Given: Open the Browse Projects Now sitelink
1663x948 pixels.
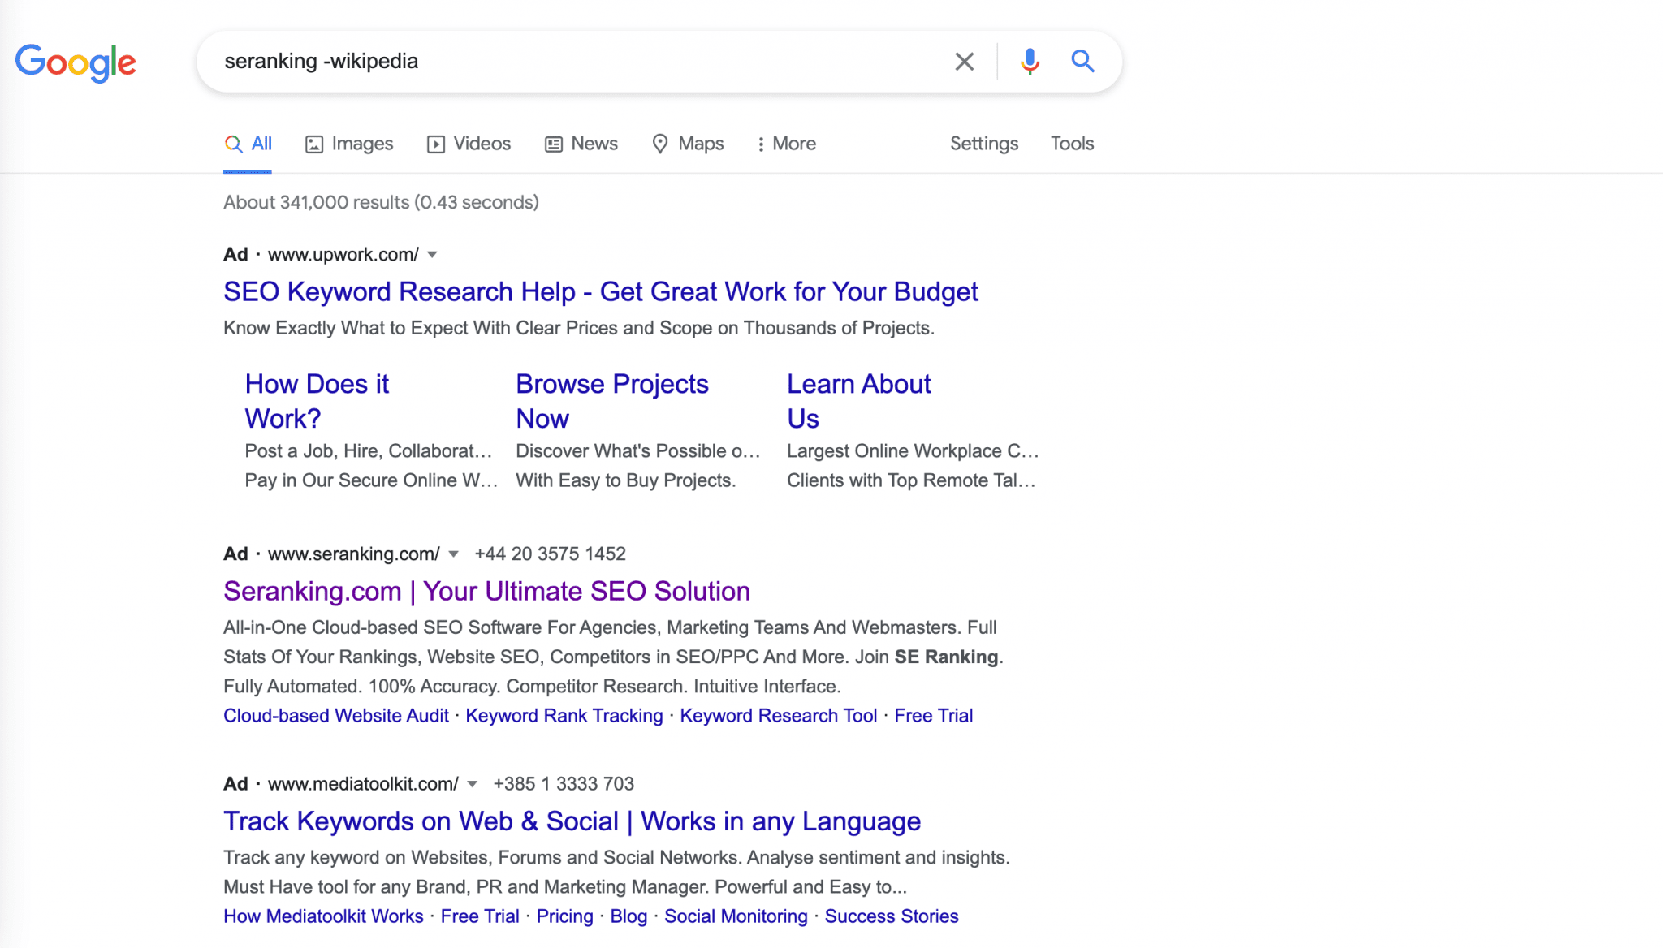Looking at the screenshot, I should (x=612, y=400).
